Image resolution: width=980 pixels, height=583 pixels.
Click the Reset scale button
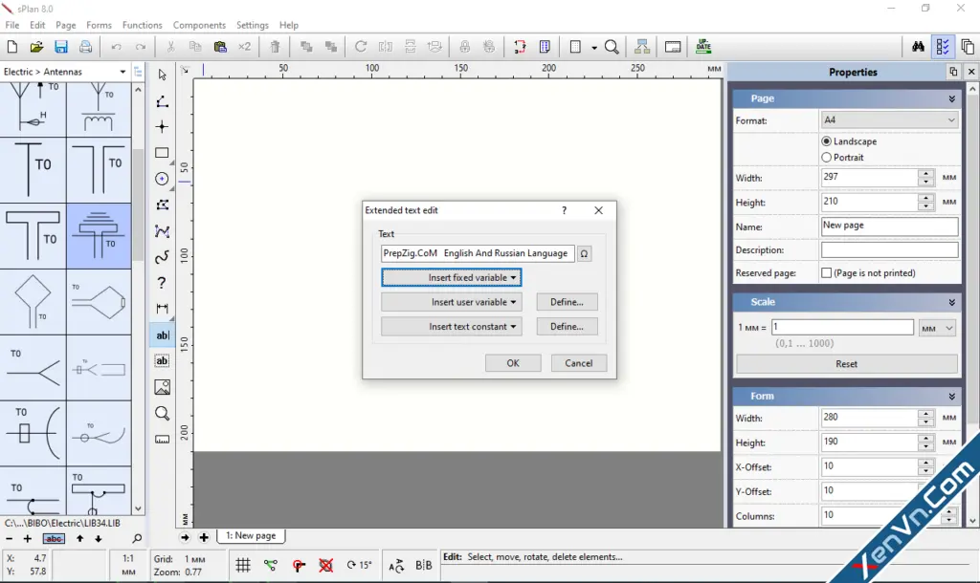coord(846,364)
